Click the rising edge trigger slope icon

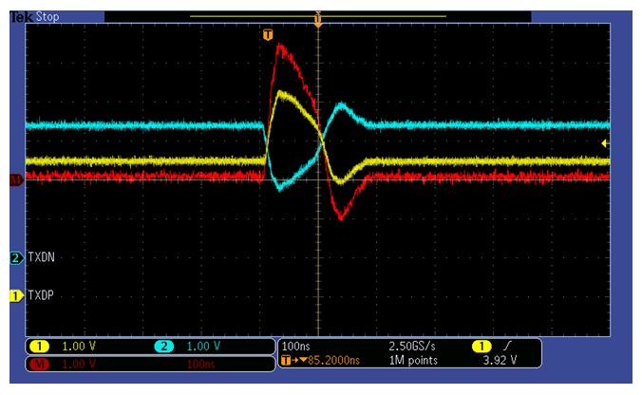507,346
